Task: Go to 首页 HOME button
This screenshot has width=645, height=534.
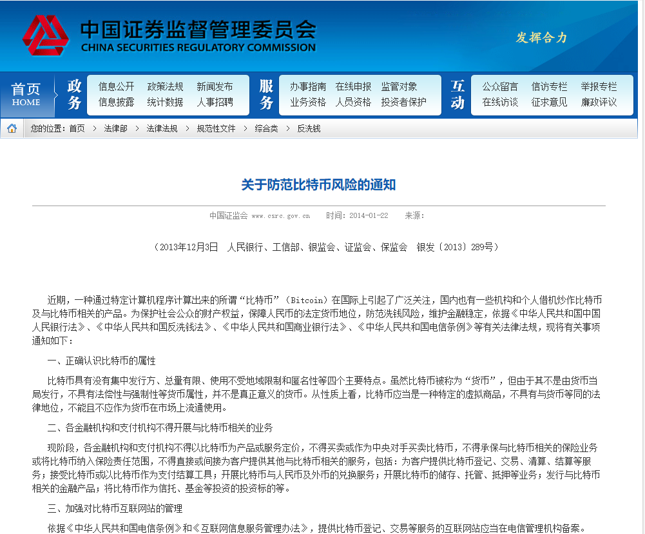Action: [26, 94]
